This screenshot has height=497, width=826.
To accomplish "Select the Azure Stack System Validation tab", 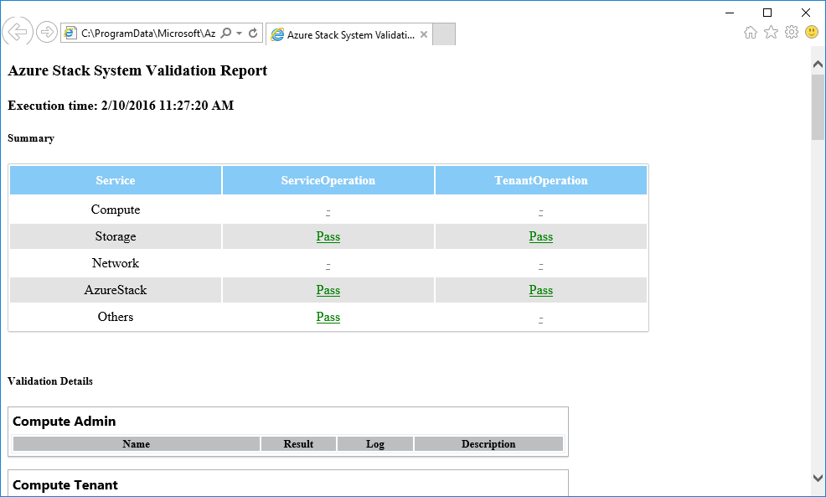I will point(349,35).
